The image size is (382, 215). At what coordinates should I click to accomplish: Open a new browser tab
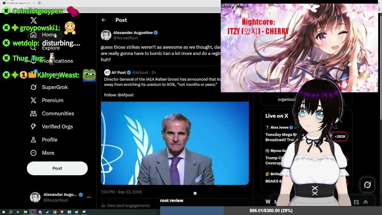coord(39,3)
